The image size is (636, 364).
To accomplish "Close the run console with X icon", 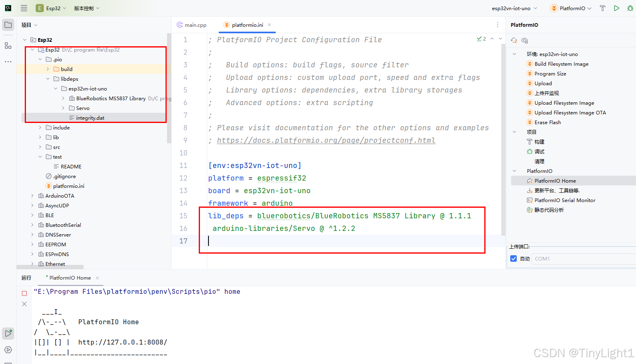I will 24,304.
